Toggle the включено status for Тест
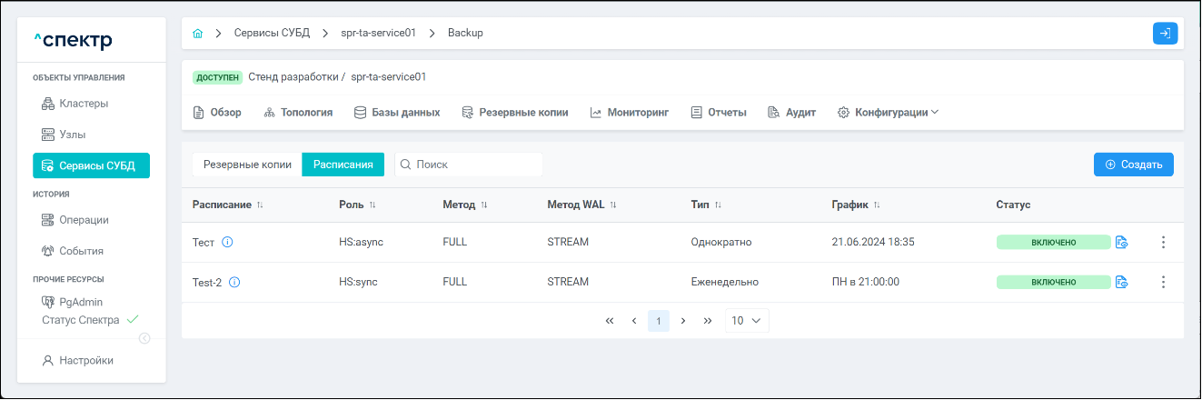1202x400 pixels. (x=1053, y=243)
